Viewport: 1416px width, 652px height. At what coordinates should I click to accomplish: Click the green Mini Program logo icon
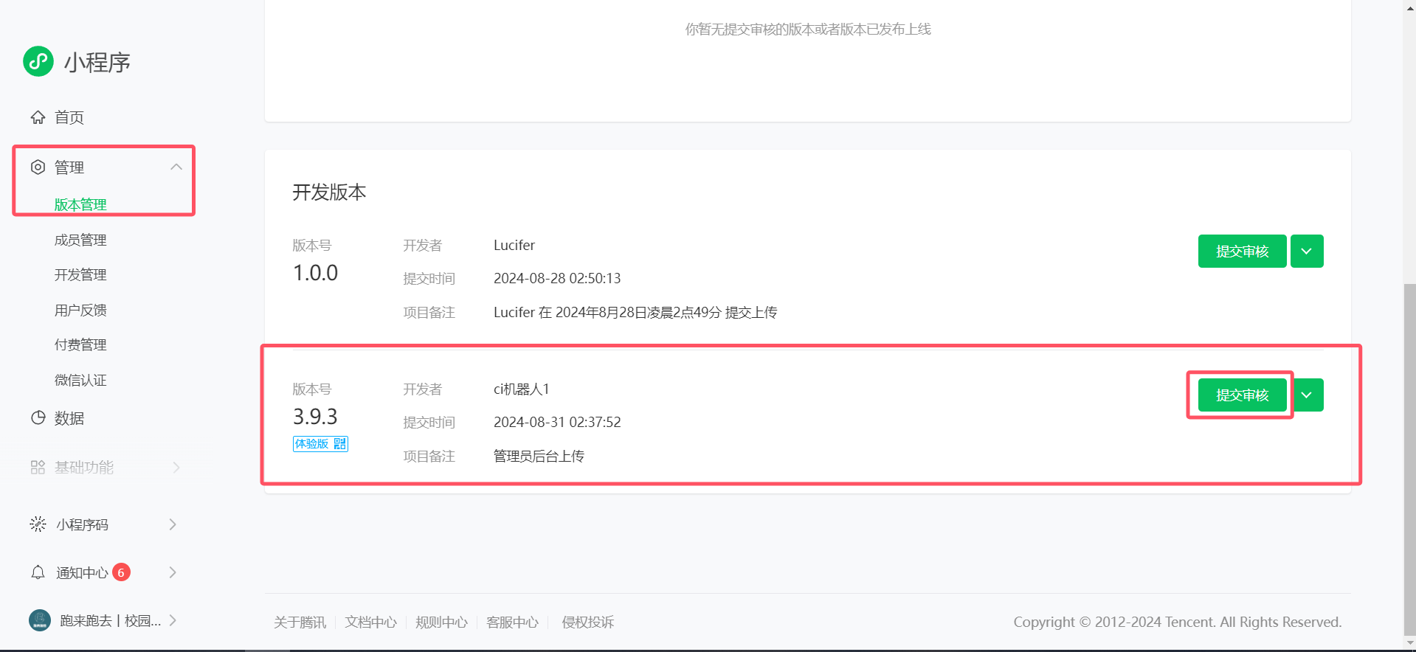pos(38,61)
